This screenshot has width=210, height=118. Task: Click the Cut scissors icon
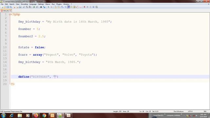tap(24, 7)
